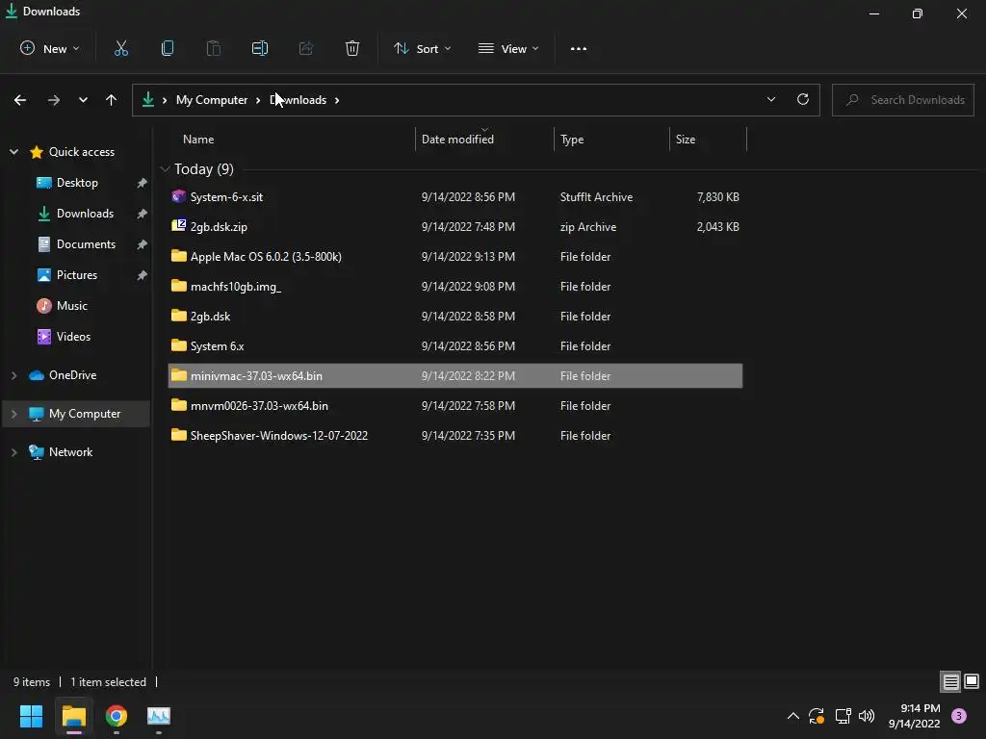The width and height of the screenshot is (986, 739).
Task: Open the Windows Start menu
Action: (31, 716)
